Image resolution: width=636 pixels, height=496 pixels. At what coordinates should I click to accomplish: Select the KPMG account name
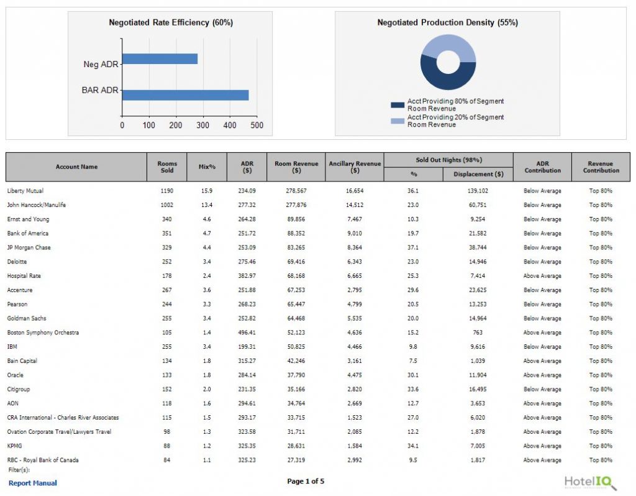click(x=15, y=446)
